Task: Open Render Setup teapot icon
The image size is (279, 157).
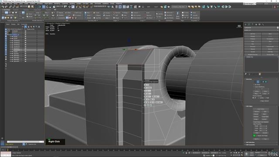Action: (162, 7)
